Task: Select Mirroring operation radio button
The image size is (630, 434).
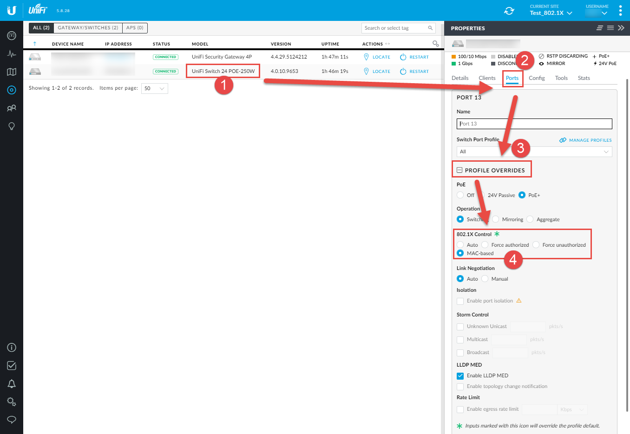Action: [x=496, y=219]
